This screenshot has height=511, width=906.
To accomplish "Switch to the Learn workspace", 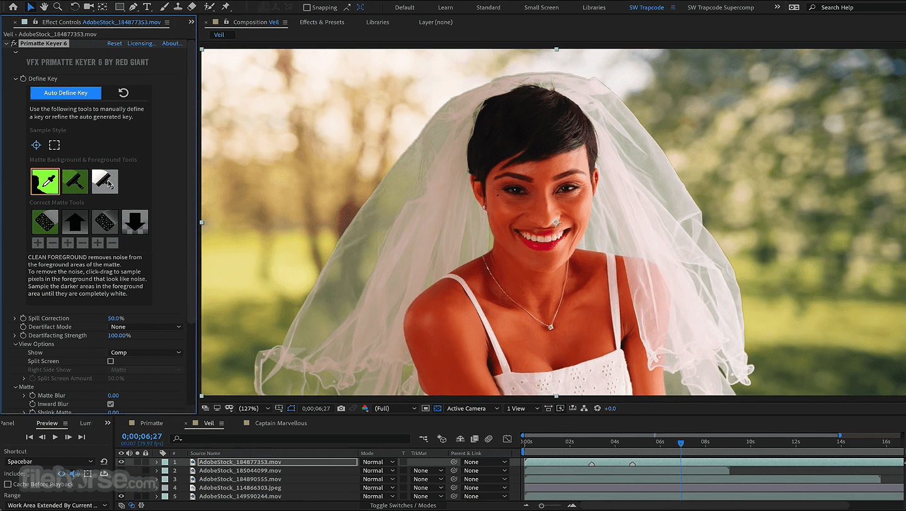I will [x=445, y=8].
